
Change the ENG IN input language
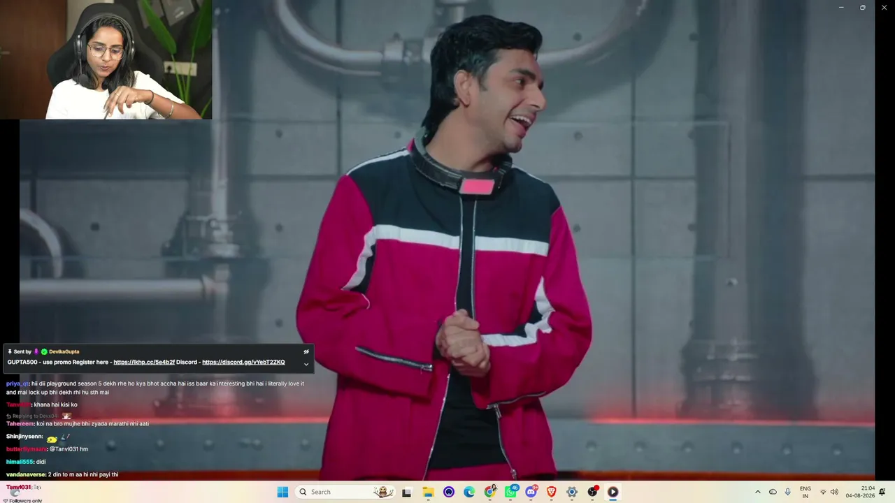[x=805, y=492]
